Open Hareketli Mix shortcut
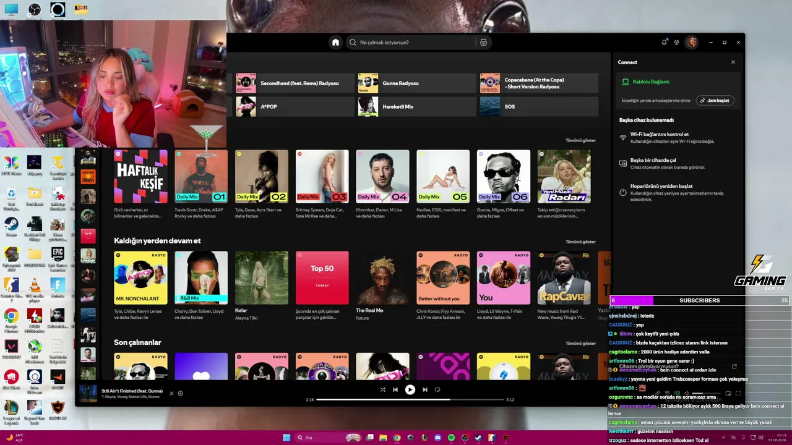This screenshot has width=792, height=445. tap(416, 106)
